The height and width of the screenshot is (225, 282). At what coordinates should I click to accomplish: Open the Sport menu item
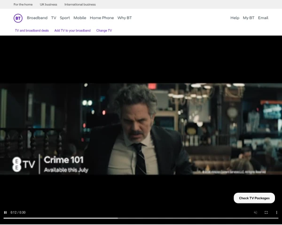[65, 18]
